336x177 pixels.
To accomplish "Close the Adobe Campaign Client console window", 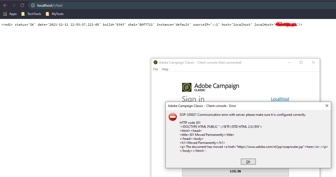I will [x=313, y=62].
